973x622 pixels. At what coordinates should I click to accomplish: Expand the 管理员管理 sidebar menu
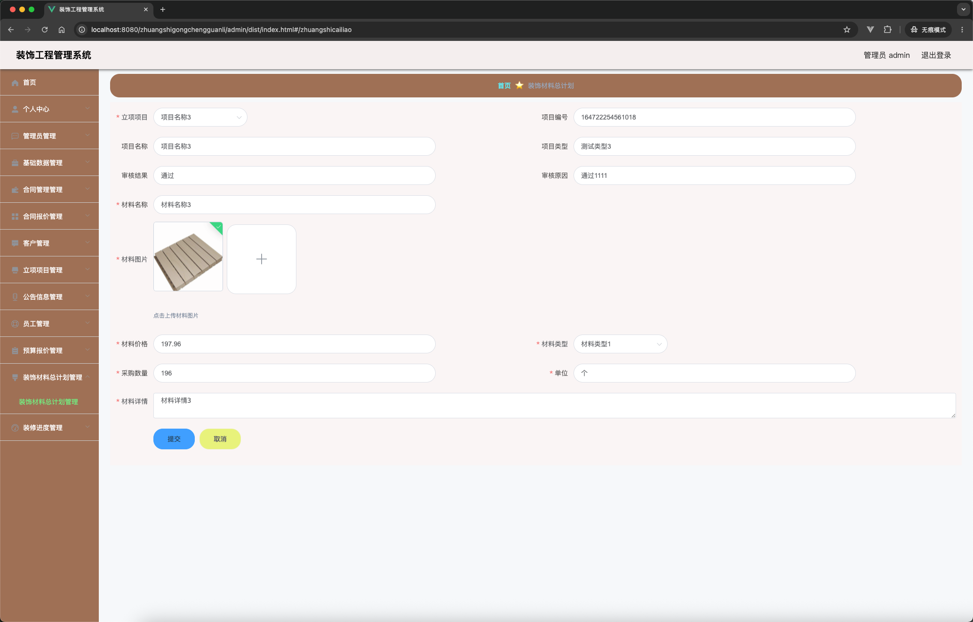coord(49,136)
